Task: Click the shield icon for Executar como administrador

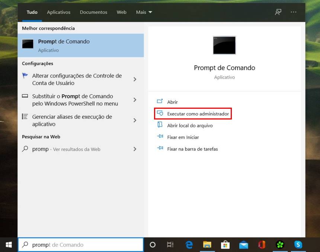Action: [x=160, y=113]
